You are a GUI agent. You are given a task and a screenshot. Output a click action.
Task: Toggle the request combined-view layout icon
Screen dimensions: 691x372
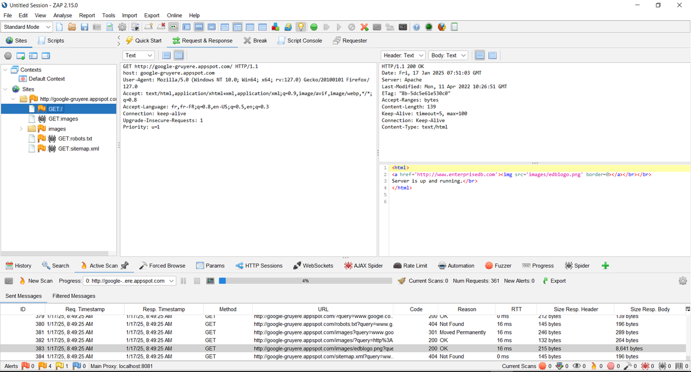[179, 55]
